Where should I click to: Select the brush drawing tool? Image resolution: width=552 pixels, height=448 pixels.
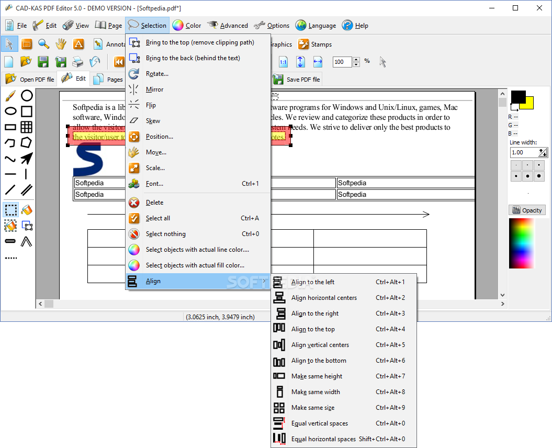(10, 95)
